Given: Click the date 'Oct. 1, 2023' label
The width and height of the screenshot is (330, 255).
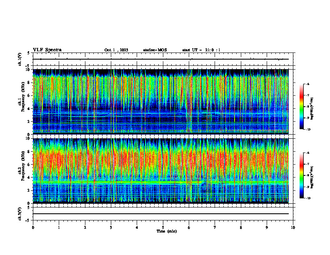Looking at the screenshot, I should [116, 50].
